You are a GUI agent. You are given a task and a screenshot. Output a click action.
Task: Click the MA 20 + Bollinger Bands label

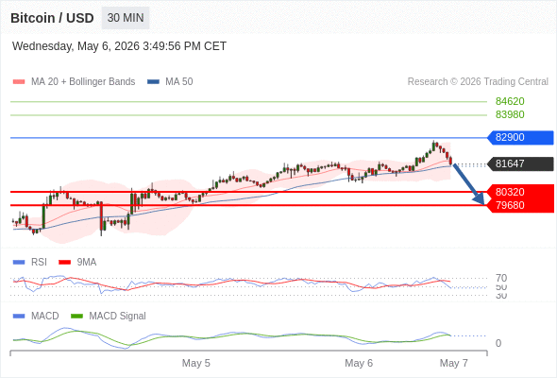[x=83, y=82]
